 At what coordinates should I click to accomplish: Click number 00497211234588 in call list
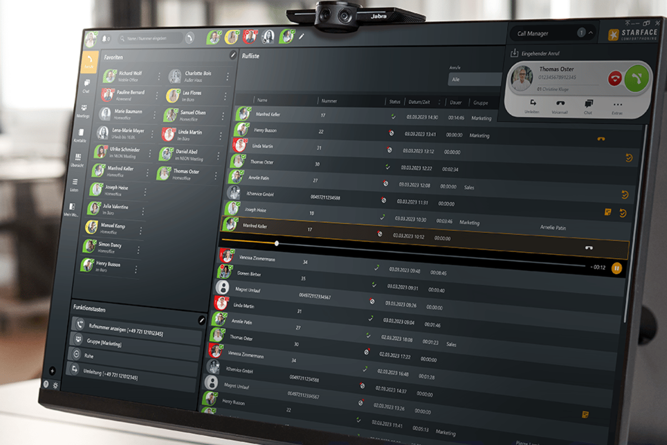coord(325,197)
